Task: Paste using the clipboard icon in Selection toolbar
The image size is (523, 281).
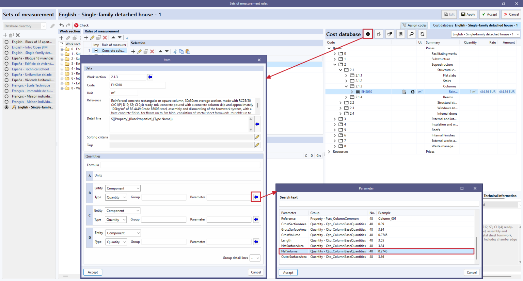Action: 187,51
